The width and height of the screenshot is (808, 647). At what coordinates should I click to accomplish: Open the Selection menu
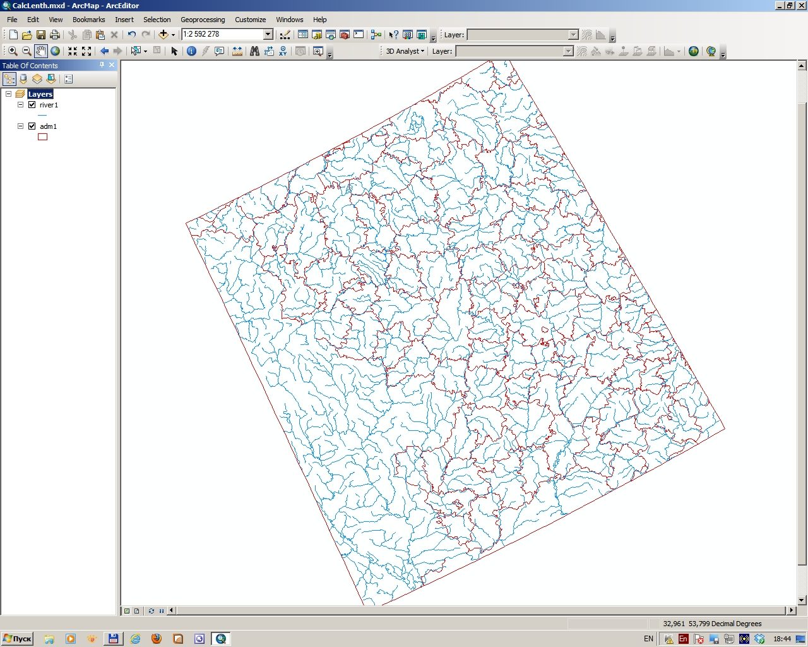pyautogui.click(x=157, y=20)
